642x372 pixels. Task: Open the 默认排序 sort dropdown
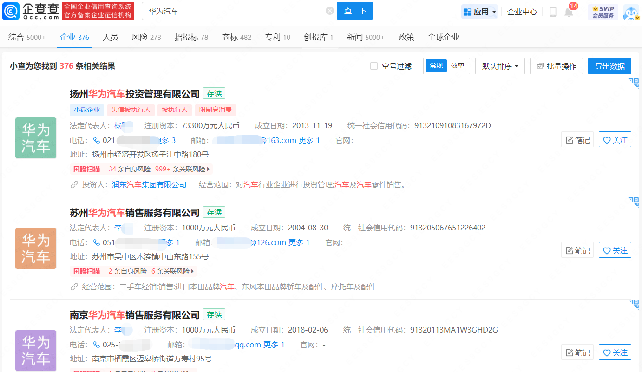tap(500, 66)
